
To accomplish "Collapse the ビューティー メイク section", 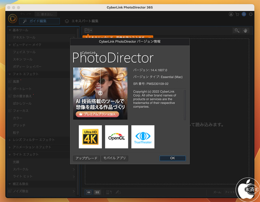I will 10,45.
